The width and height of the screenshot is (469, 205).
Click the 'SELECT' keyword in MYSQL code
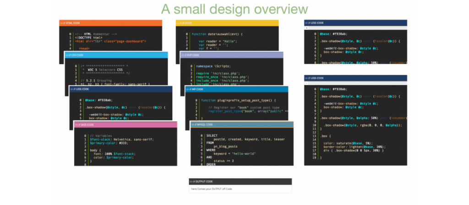212,135
